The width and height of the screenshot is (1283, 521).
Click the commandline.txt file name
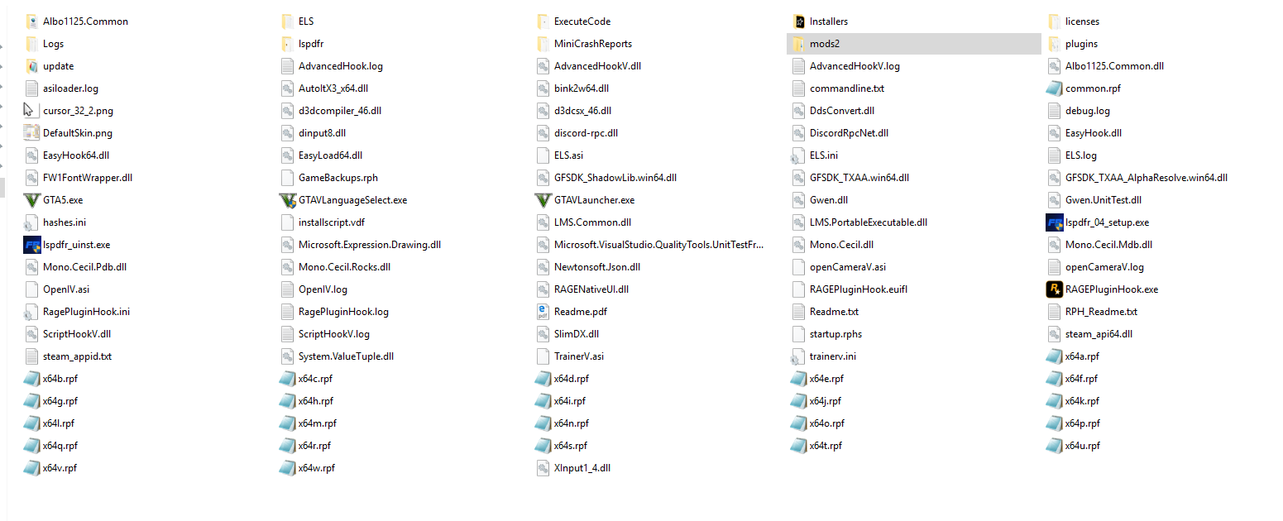[x=846, y=88]
